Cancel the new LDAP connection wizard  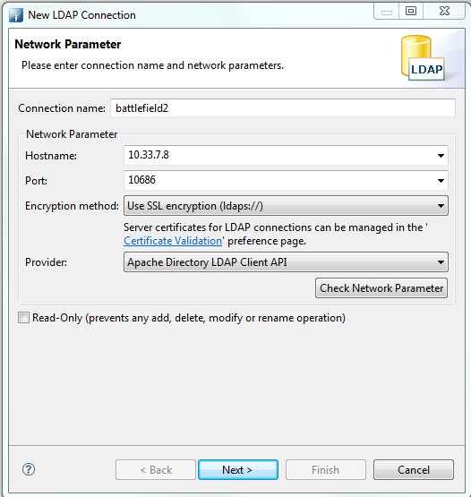[x=414, y=470]
